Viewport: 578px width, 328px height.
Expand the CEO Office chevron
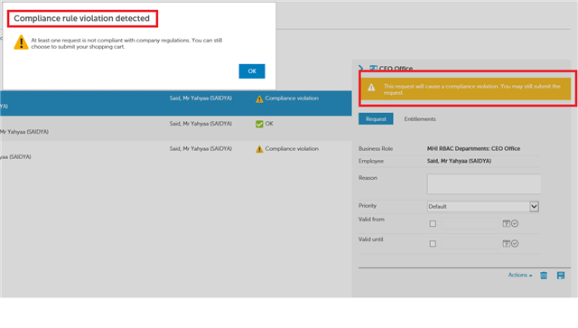(x=361, y=68)
